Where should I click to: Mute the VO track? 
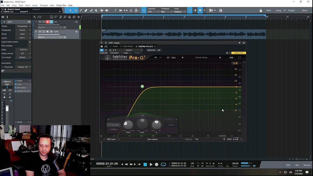pos(40,22)
